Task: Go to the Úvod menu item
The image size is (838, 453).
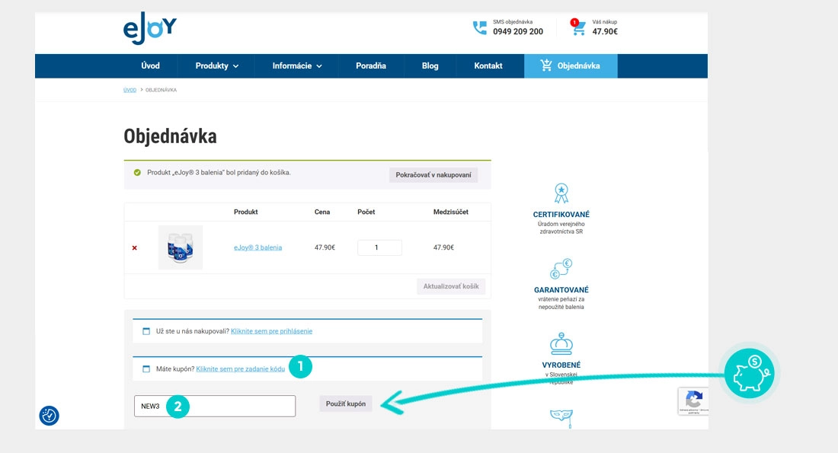Action: click(150, 65)
